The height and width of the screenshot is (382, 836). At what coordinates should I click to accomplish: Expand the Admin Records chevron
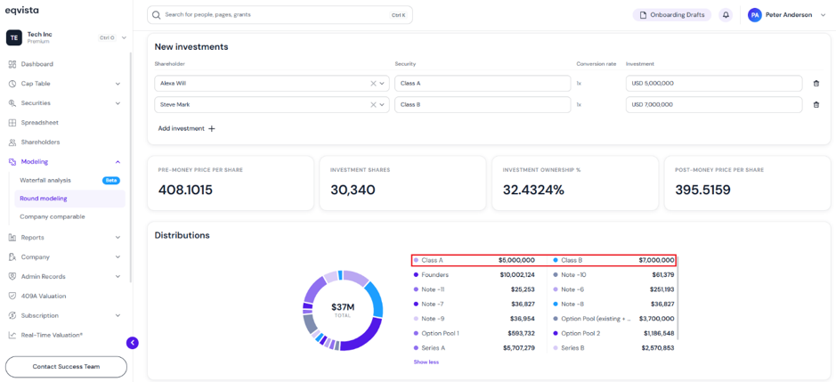[118, 276]
